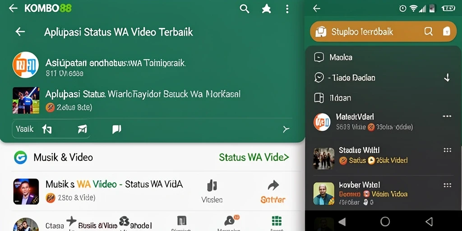Screen dimensions: 462x231
Task: Select the M logo tab in bottom row
Action: [x=181, y=221]
